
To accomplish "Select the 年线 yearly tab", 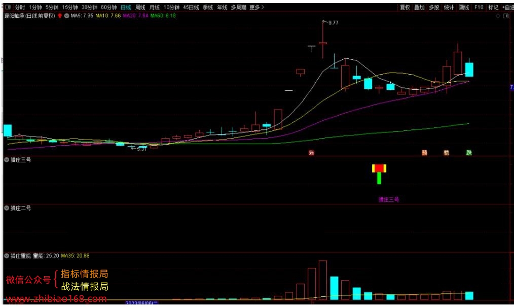I will coord(222,7).
